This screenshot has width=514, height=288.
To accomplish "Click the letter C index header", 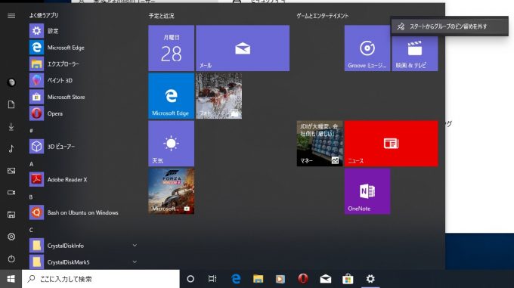I will tap(31, 230).
